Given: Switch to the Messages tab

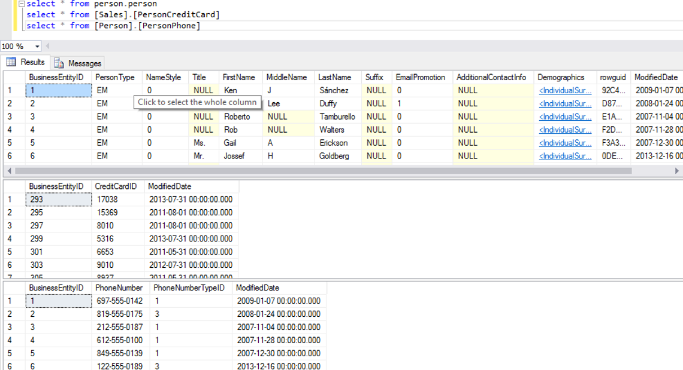Looking at the screenshot, I should coord(77,63).
